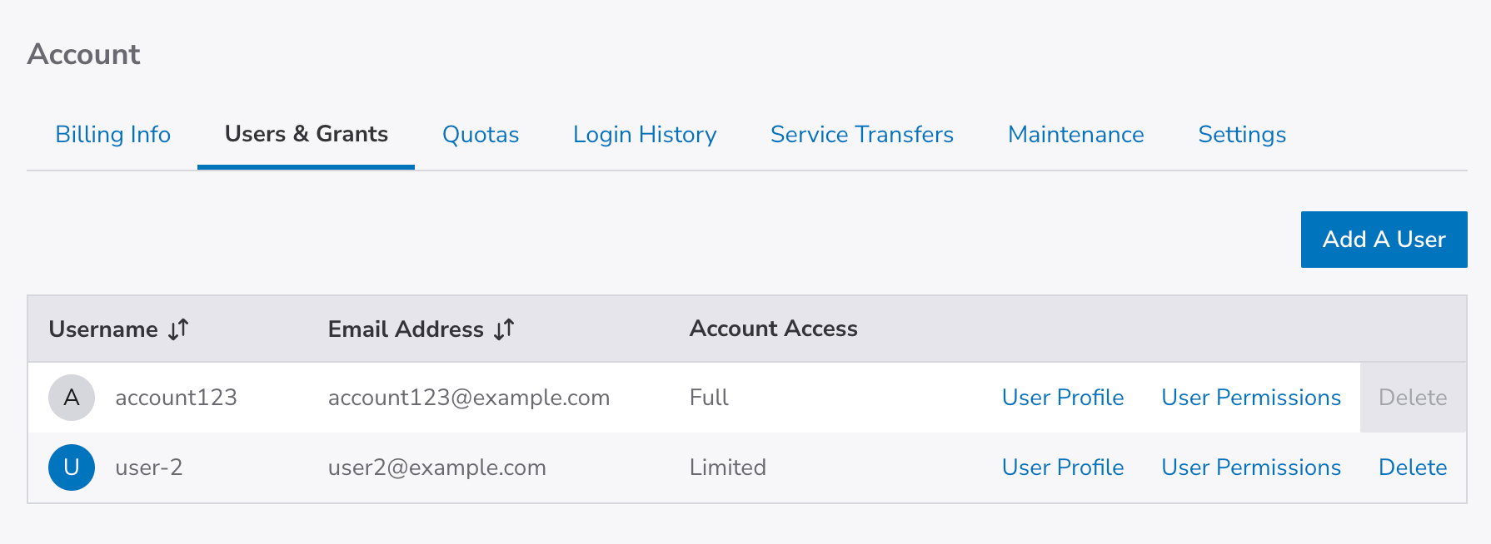The image size is (1491, 544).
Task: Click the account123 avatar icon
Action: pyautogui.click(x=72, y=398)
